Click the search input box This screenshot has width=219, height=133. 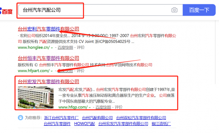[x=100, y=10]
